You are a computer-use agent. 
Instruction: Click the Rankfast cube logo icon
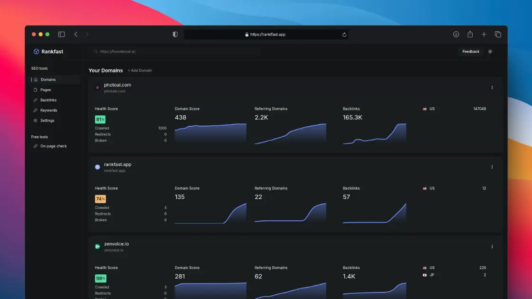pos(36,52)
